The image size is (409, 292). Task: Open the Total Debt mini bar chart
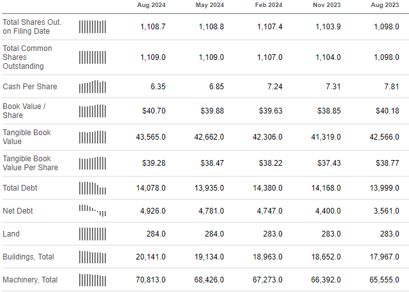click(93, 188)
